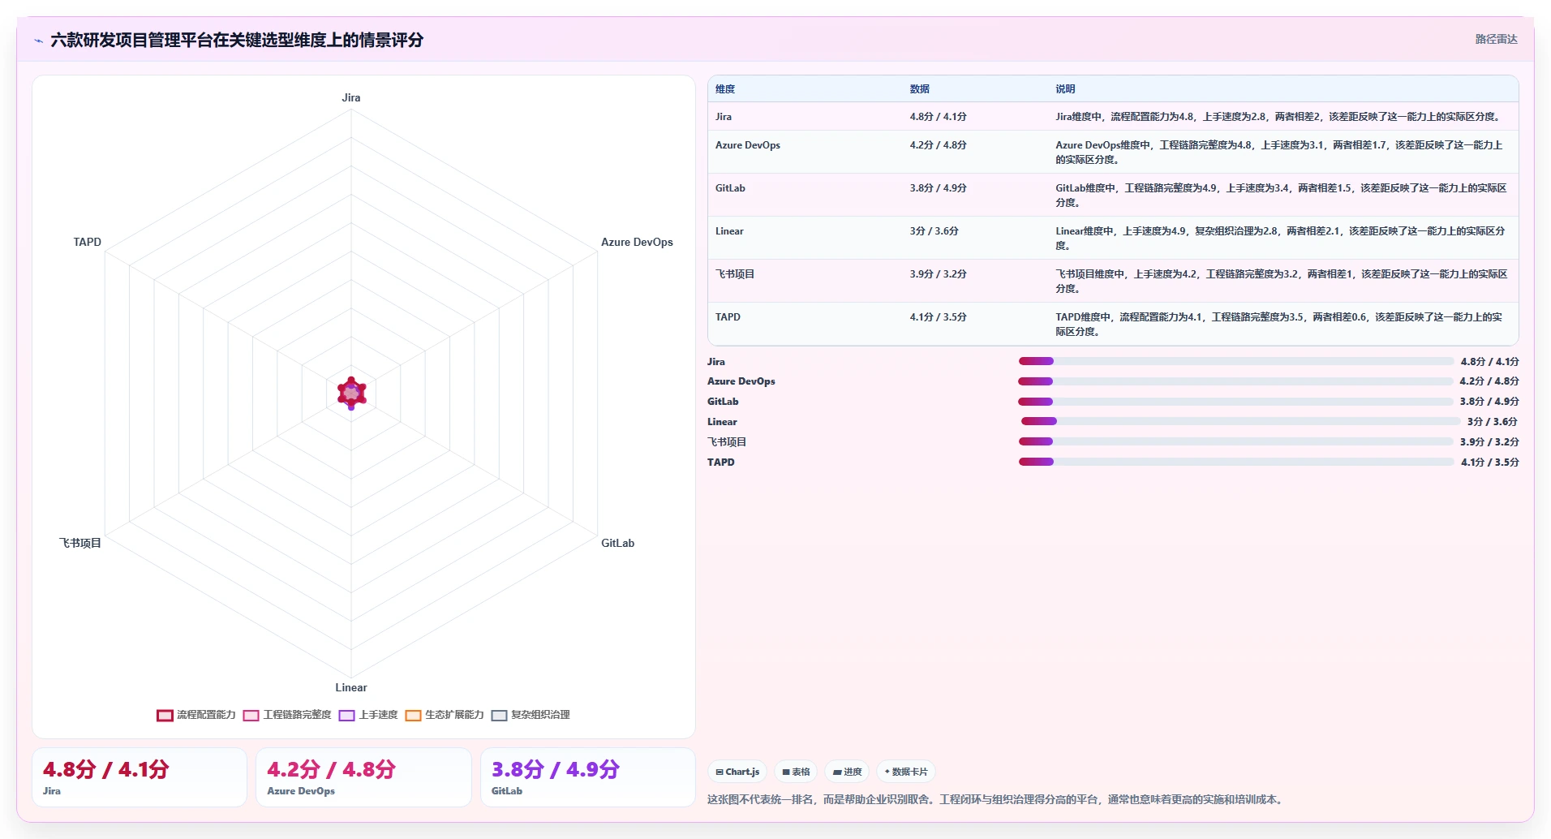Click the Linear label beside its progress bar
The width and height of the screenshot is (1551, 839).
[722, 422]
